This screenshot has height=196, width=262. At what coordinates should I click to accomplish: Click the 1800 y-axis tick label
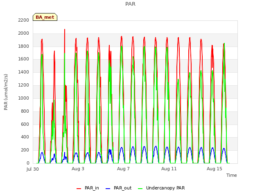pos(24,46)
